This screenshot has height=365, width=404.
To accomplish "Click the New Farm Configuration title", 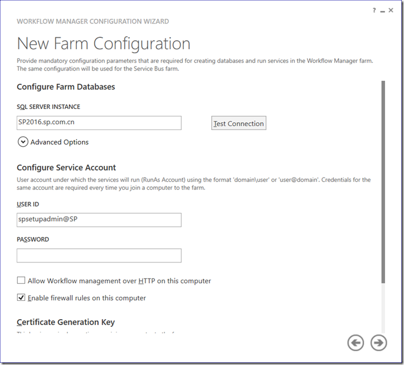I will pyautogui.click(x=103, y=44).
